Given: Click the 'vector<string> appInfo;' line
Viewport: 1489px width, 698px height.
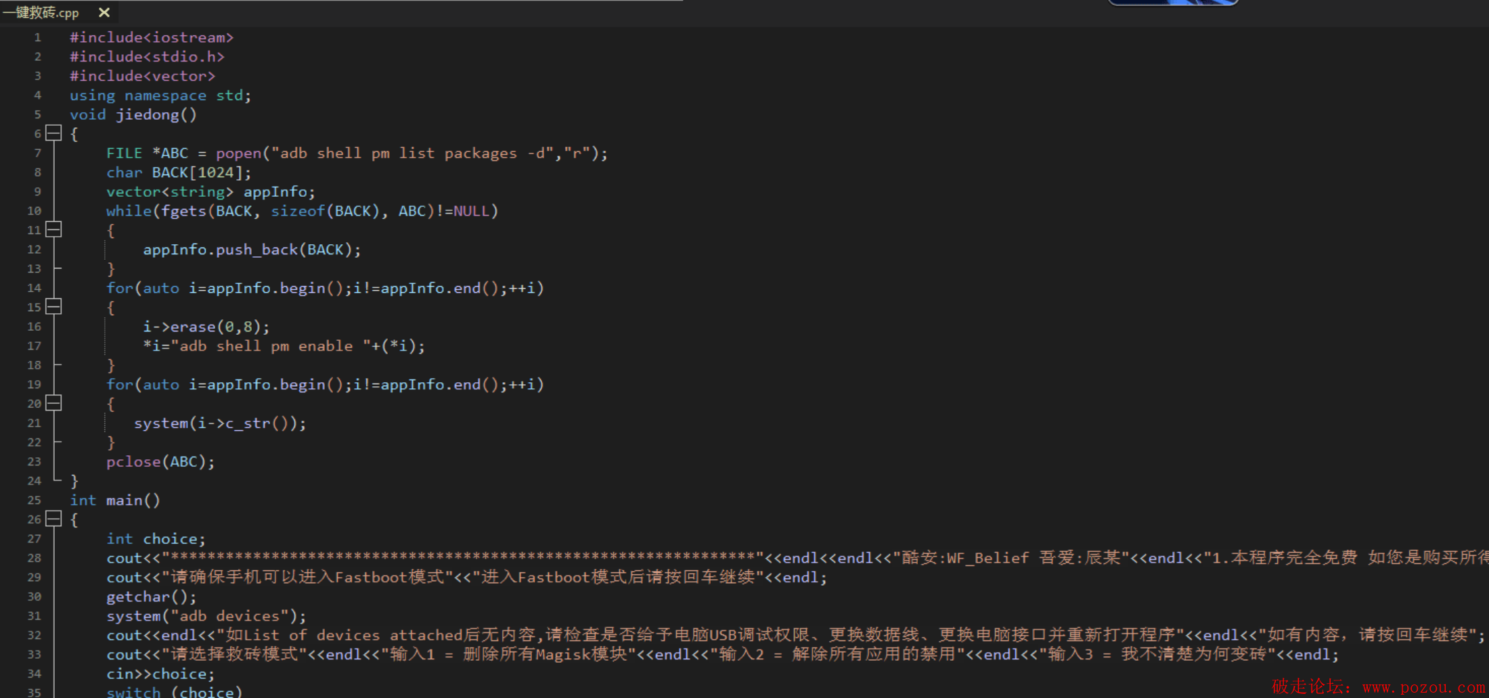Looking at the screenshot, I should pyautogui.click(x=210, y=191).
